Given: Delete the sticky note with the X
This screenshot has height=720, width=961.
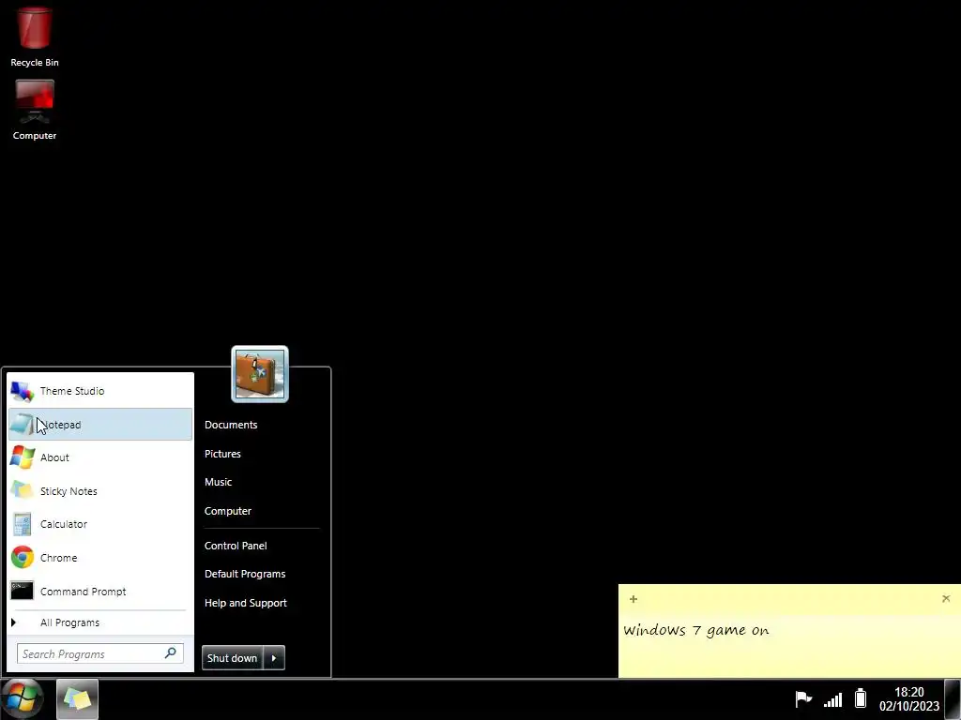Looking at the screenshot, I should (x=946, y=599).
